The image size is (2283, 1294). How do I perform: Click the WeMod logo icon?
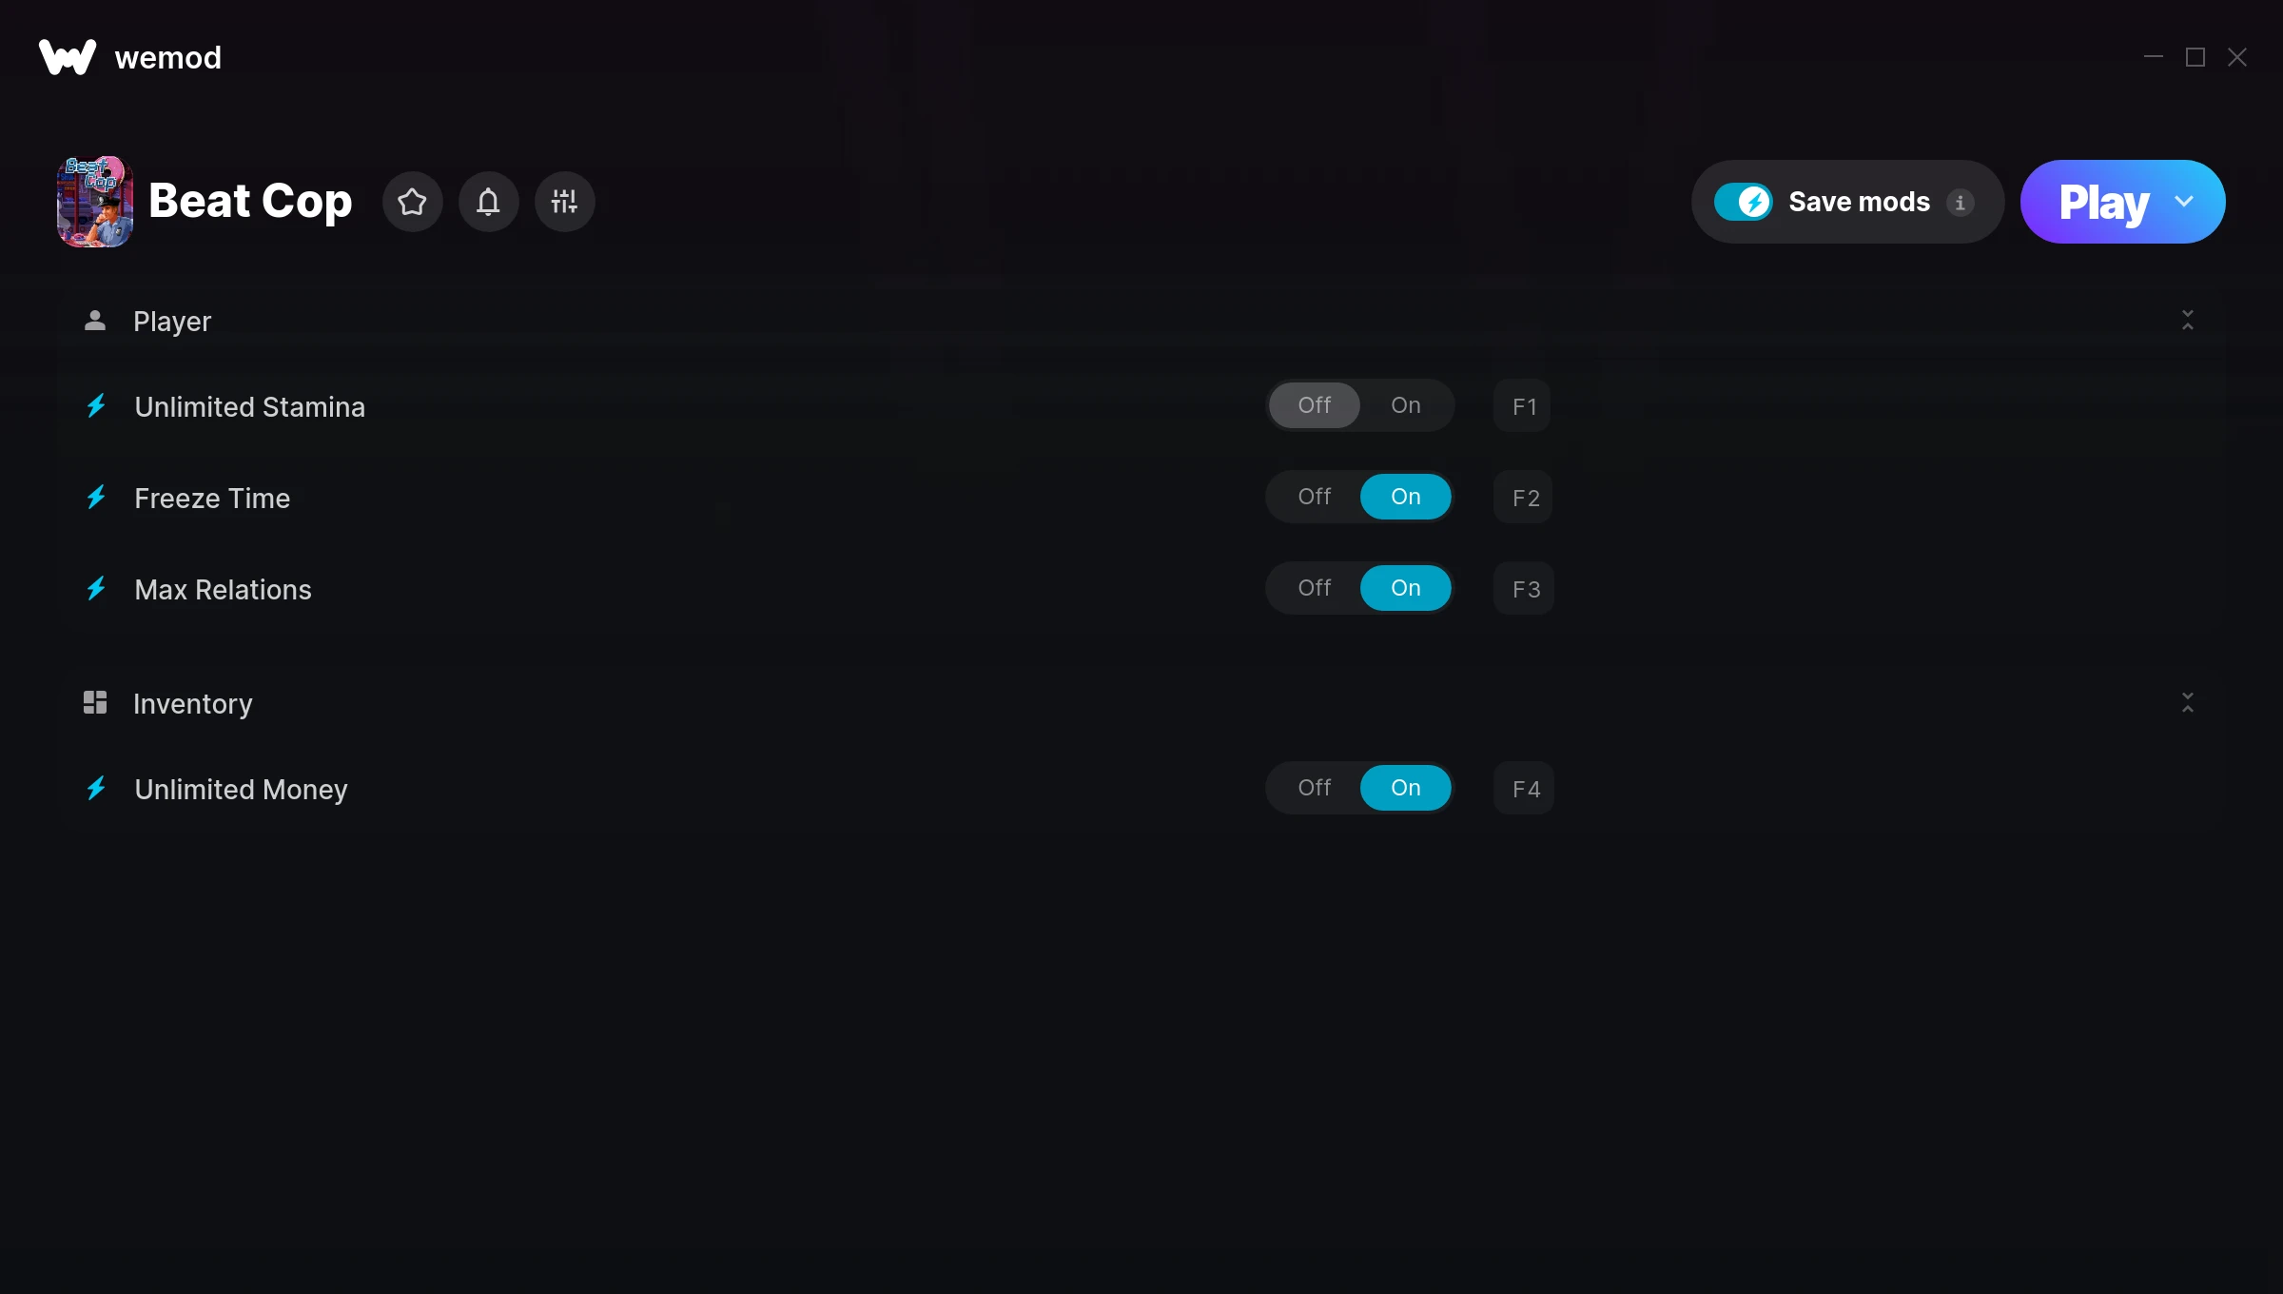(x=67, y=57)
